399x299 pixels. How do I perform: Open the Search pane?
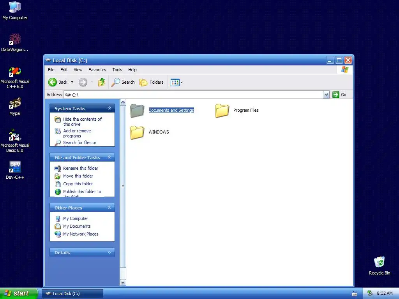[123, 82]
